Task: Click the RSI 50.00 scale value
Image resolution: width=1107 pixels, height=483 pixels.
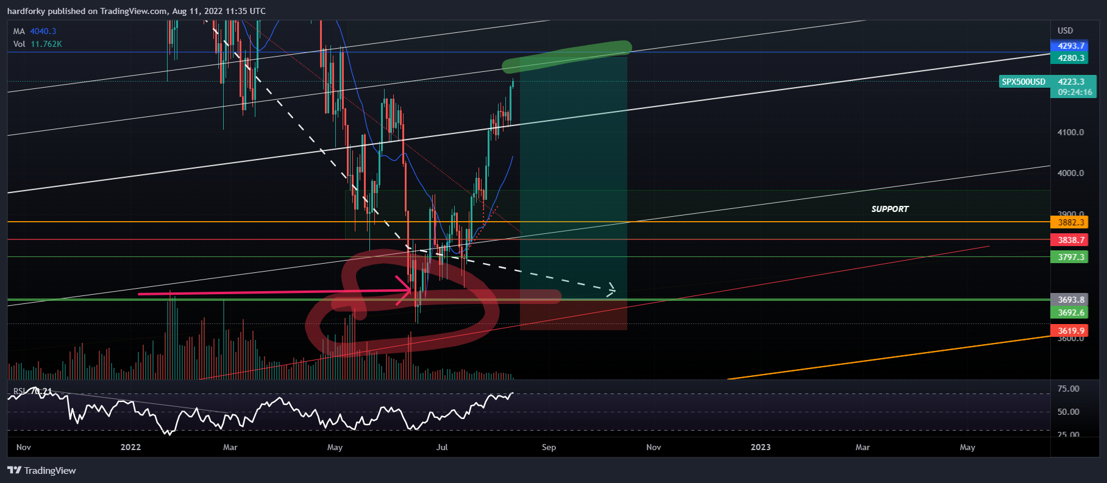Action: pyautogui.click(x=1068, y=412)
